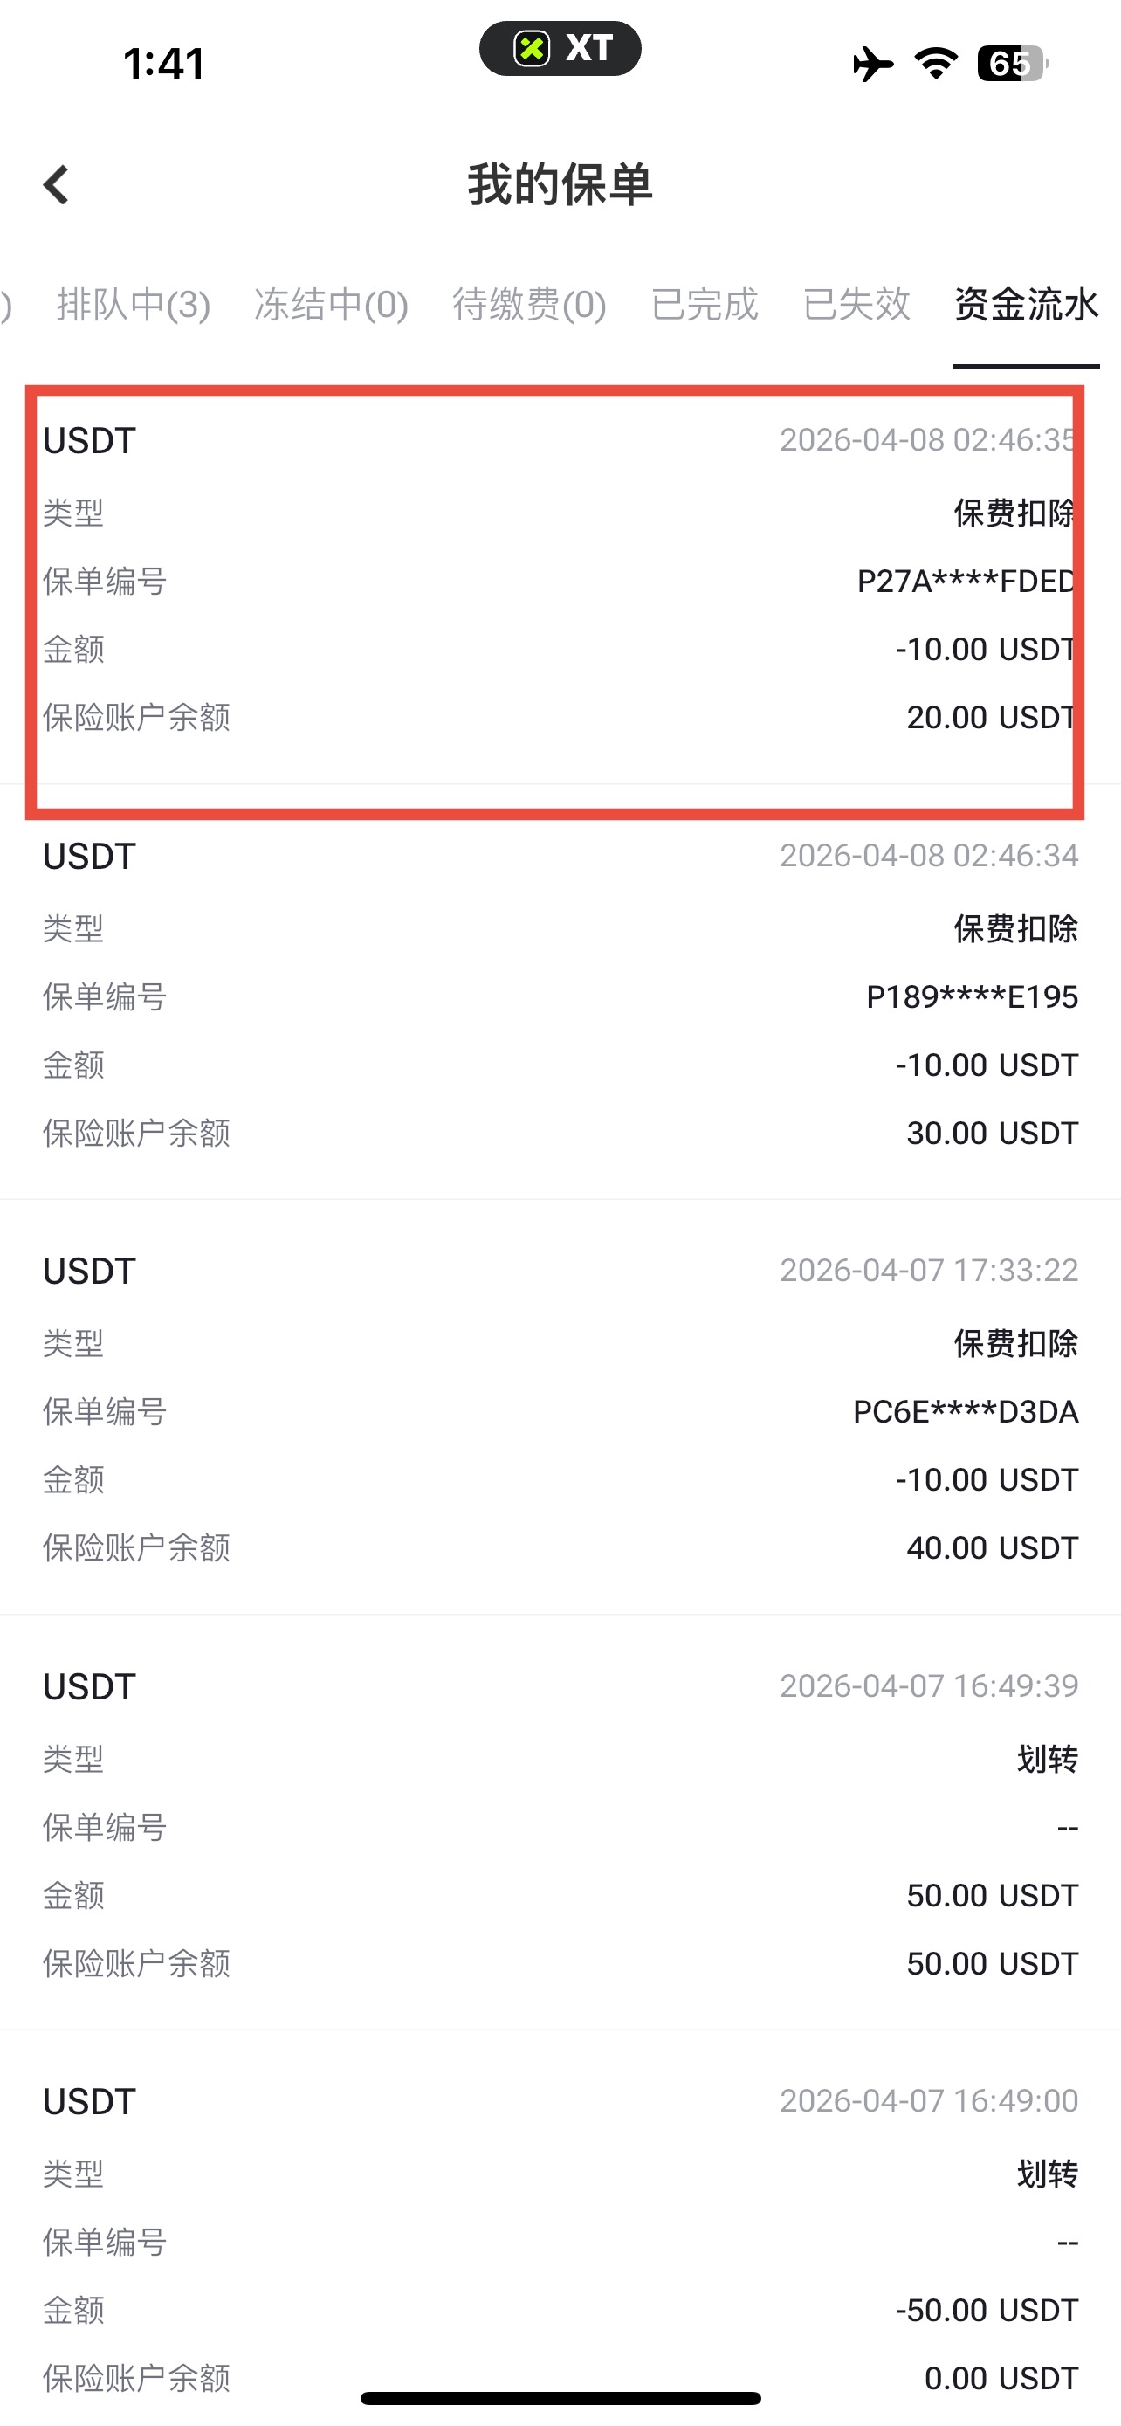
Task: Tap the Wi-Fi status icon
Action: (936, 63)
